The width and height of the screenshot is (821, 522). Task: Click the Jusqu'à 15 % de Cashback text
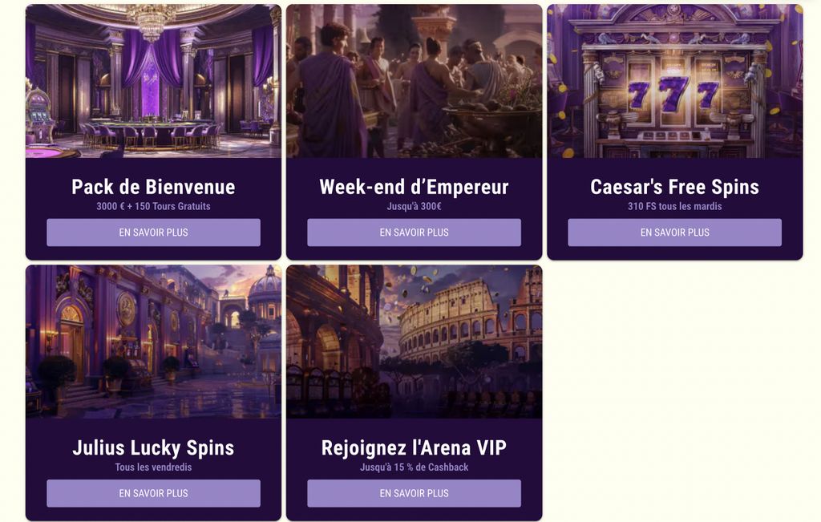413,467
